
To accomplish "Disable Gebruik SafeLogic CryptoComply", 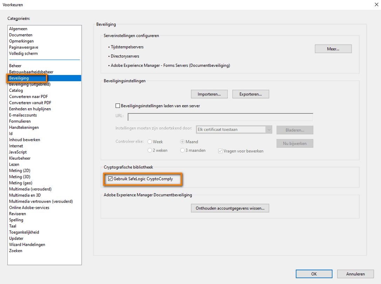I will [109, 179].
